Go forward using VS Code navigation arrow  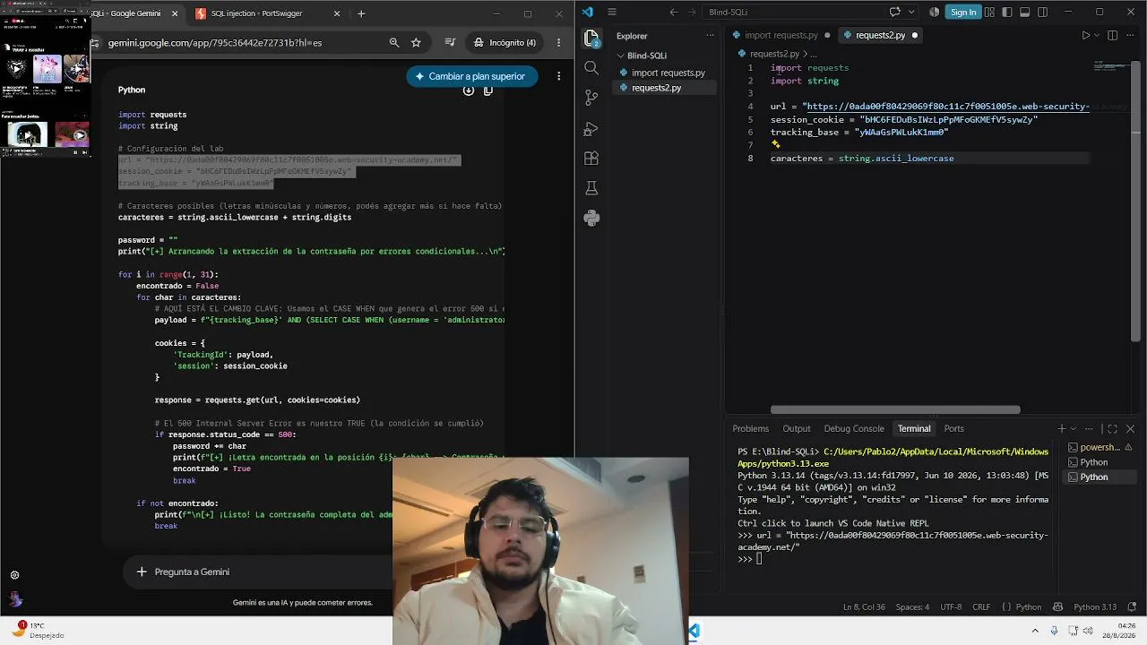[694, 12]
